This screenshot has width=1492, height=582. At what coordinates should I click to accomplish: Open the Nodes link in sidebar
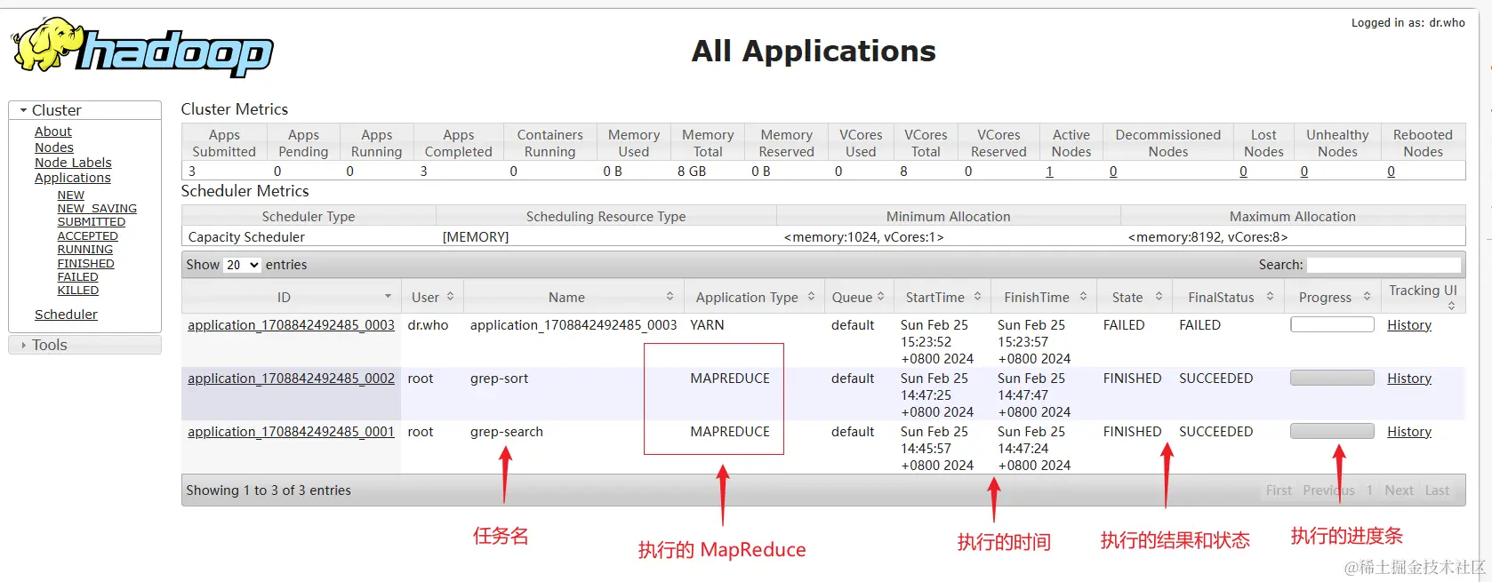(x=54, y=147)
